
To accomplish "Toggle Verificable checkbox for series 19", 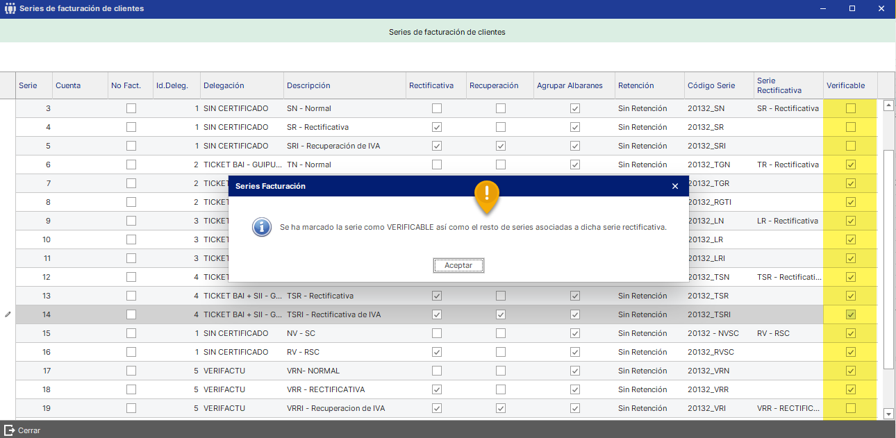I will point(851,408).
